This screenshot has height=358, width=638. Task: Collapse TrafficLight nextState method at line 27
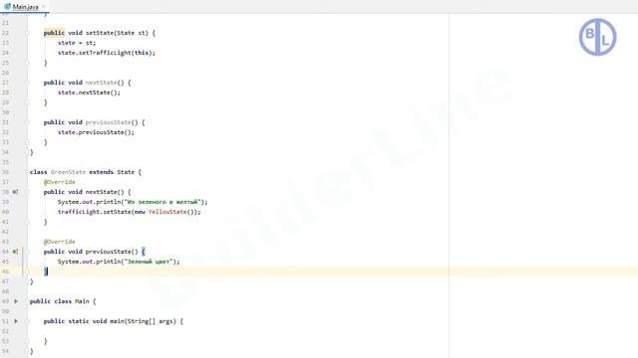[27, 83]
